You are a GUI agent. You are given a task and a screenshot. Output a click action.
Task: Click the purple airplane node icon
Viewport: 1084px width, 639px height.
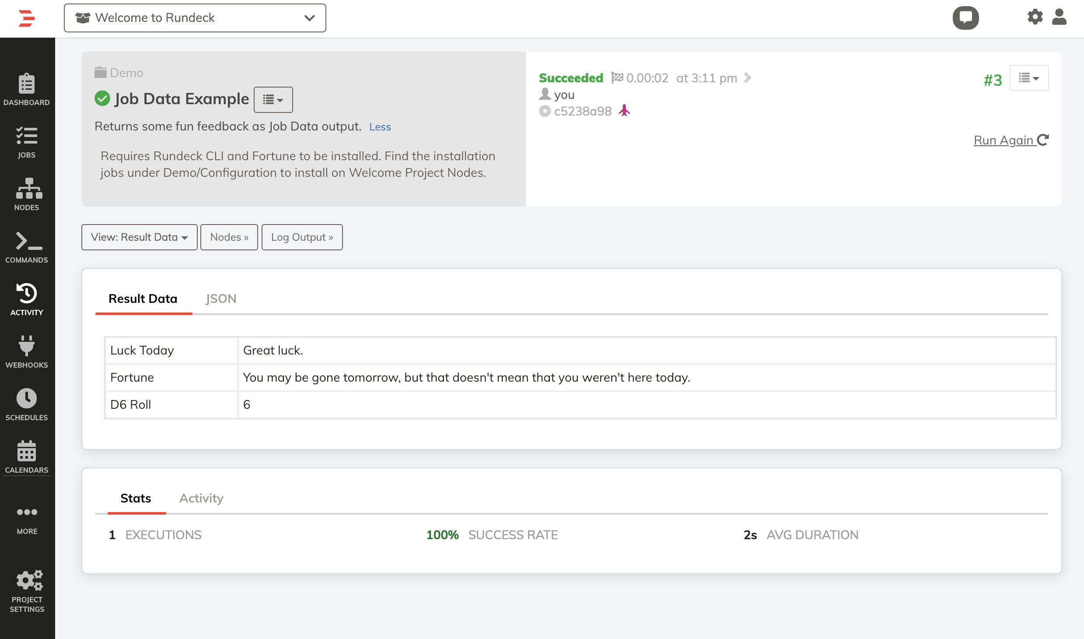pyautogui.click(x=624, y=111)
